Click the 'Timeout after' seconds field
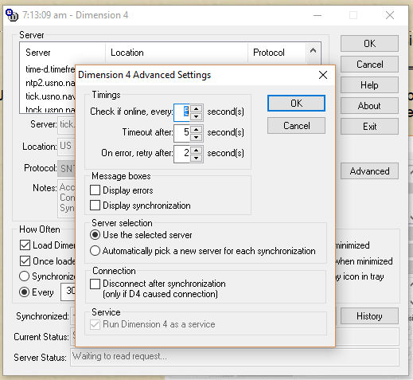Viewport: 413px width, 380px height. (182, 133)
